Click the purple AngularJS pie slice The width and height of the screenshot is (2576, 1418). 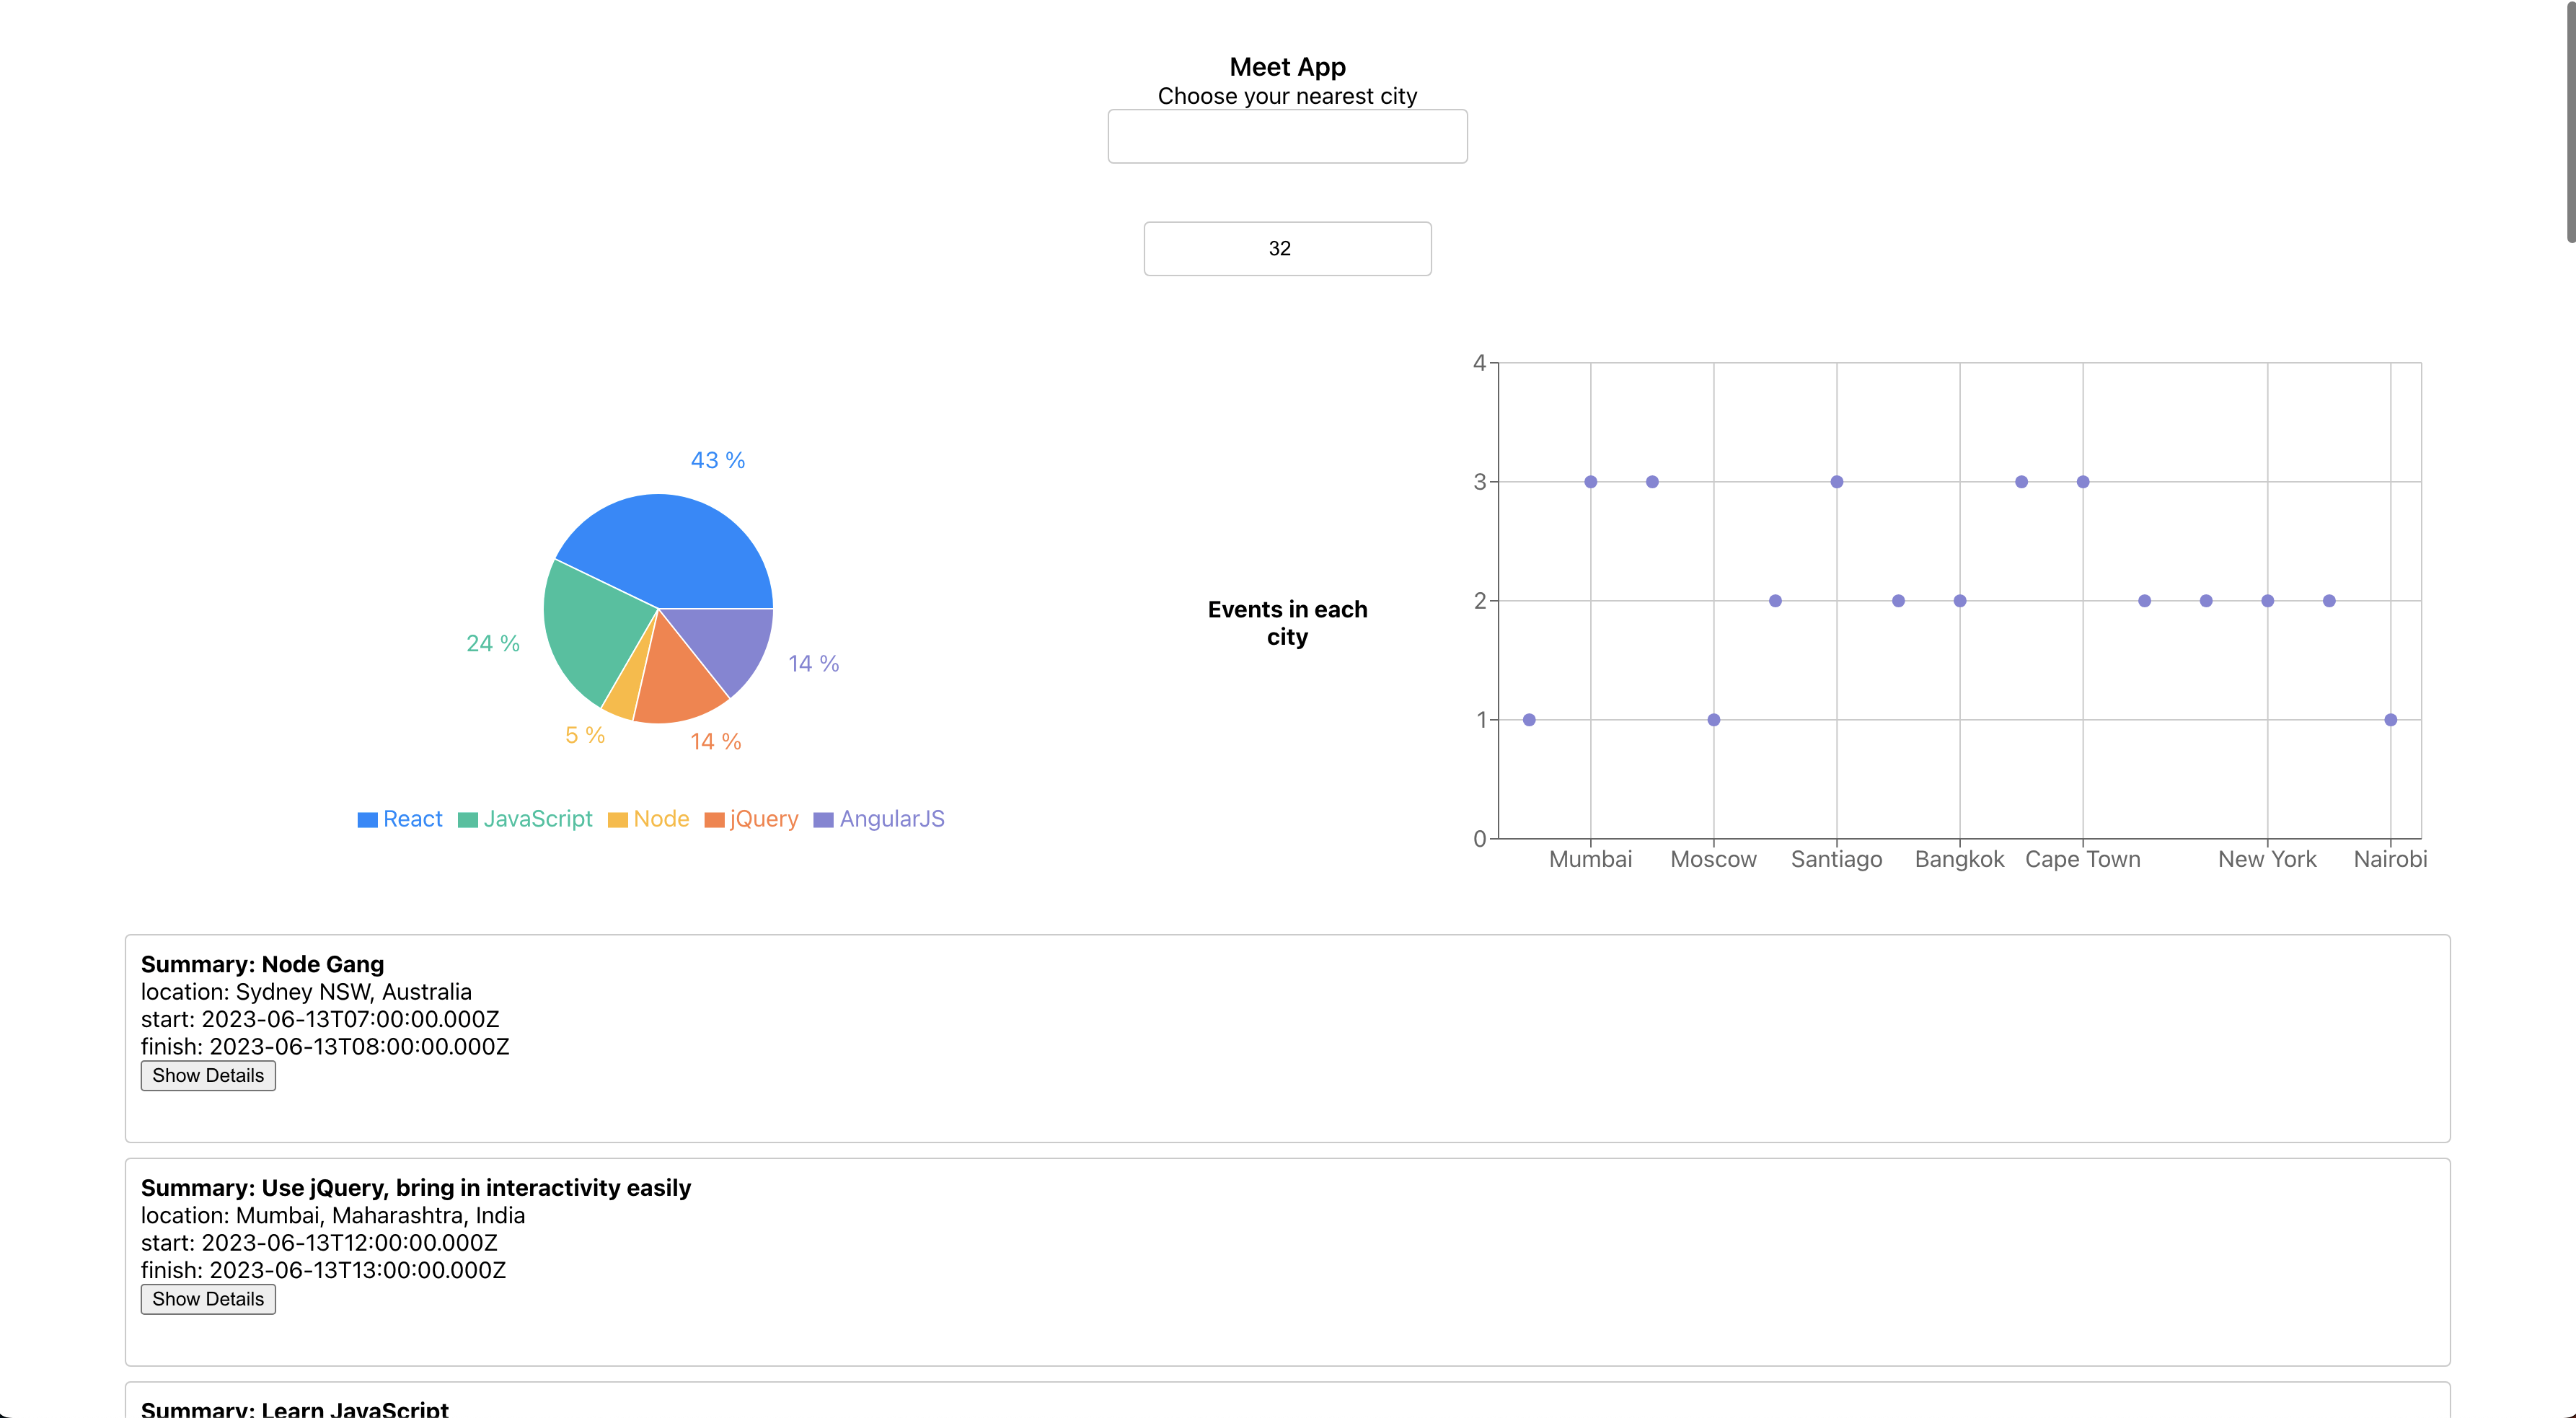pos(730,640)
